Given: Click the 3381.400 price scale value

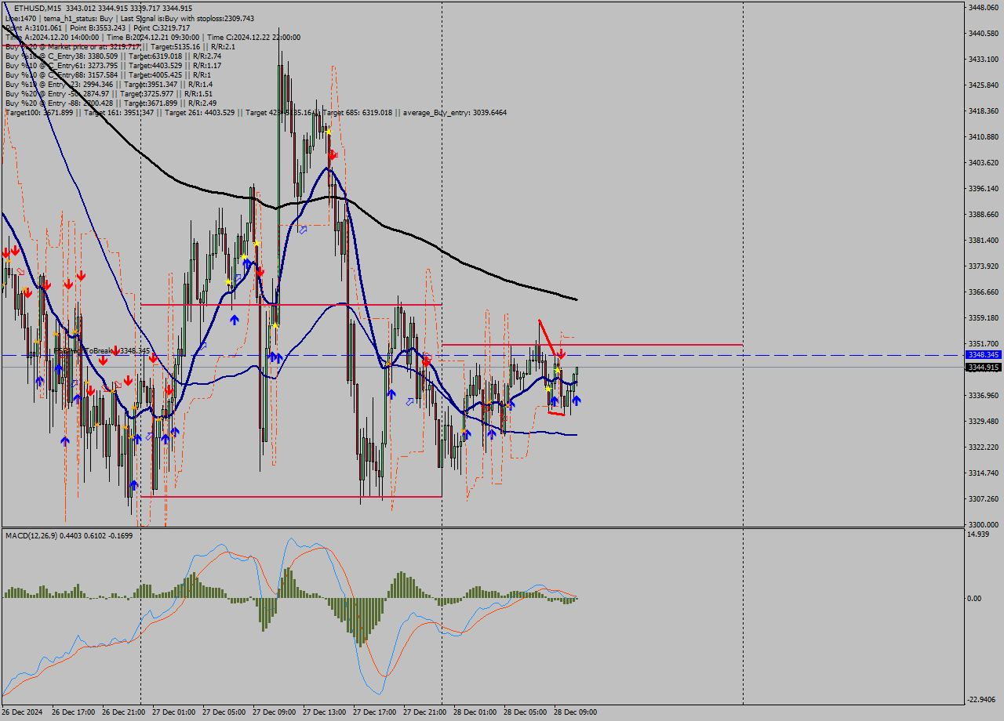Looking at the screenshot, I should coord(983,240).
